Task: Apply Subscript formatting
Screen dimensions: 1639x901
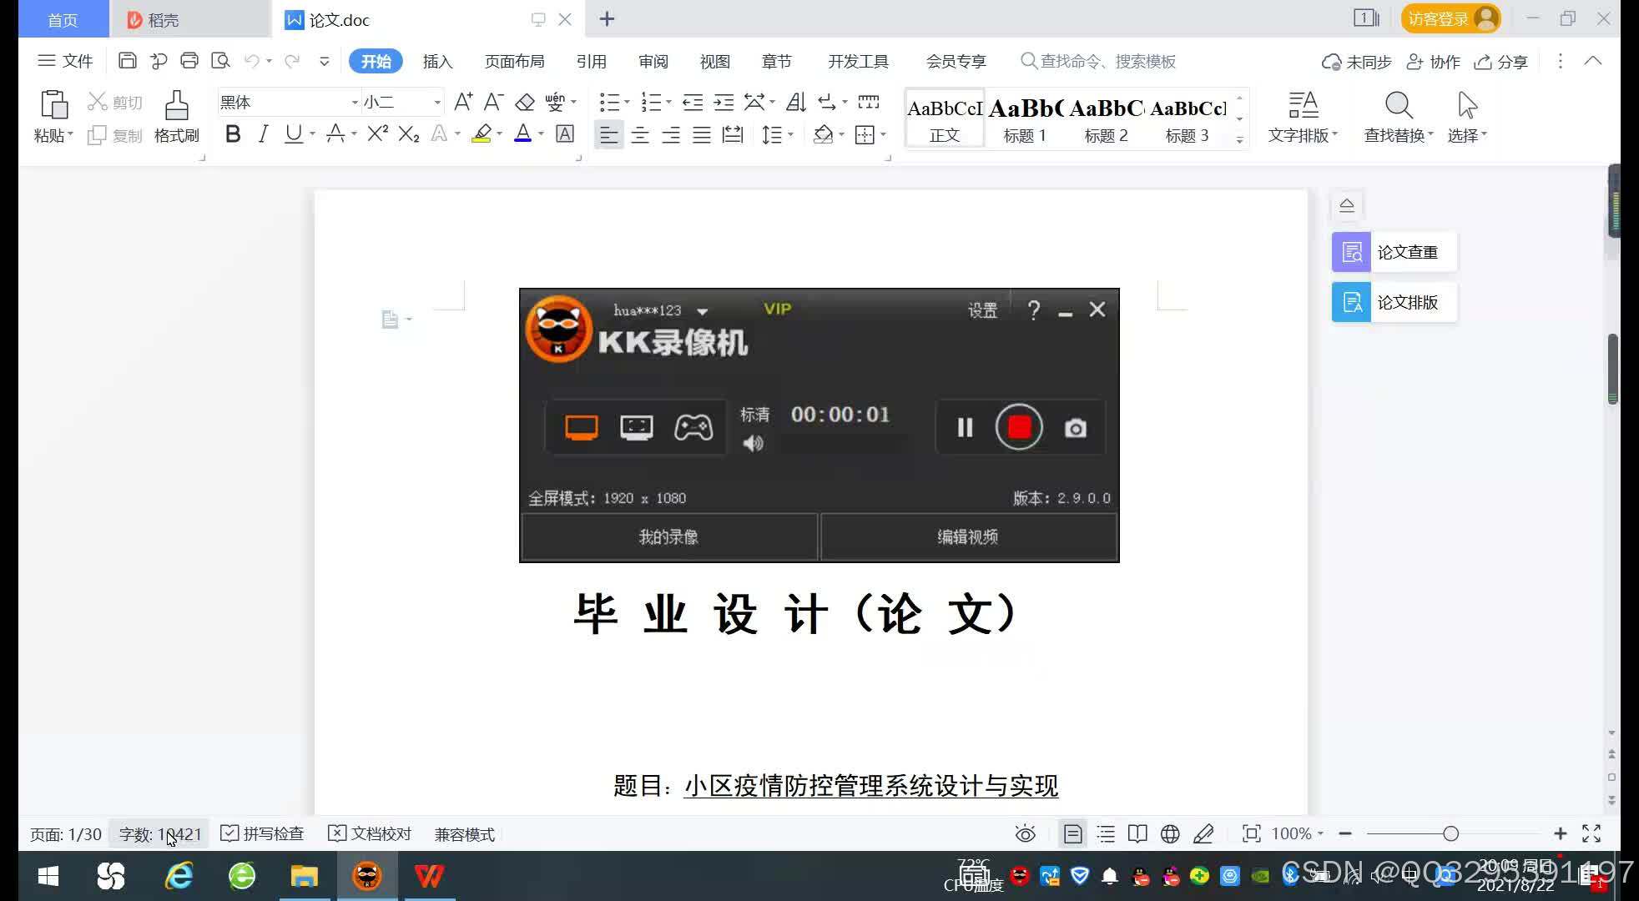Action: tap(409, 134)
